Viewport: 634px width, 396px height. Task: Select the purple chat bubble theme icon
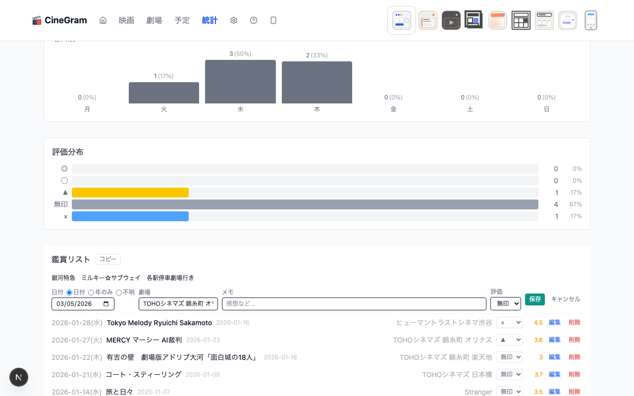[567, 20]
